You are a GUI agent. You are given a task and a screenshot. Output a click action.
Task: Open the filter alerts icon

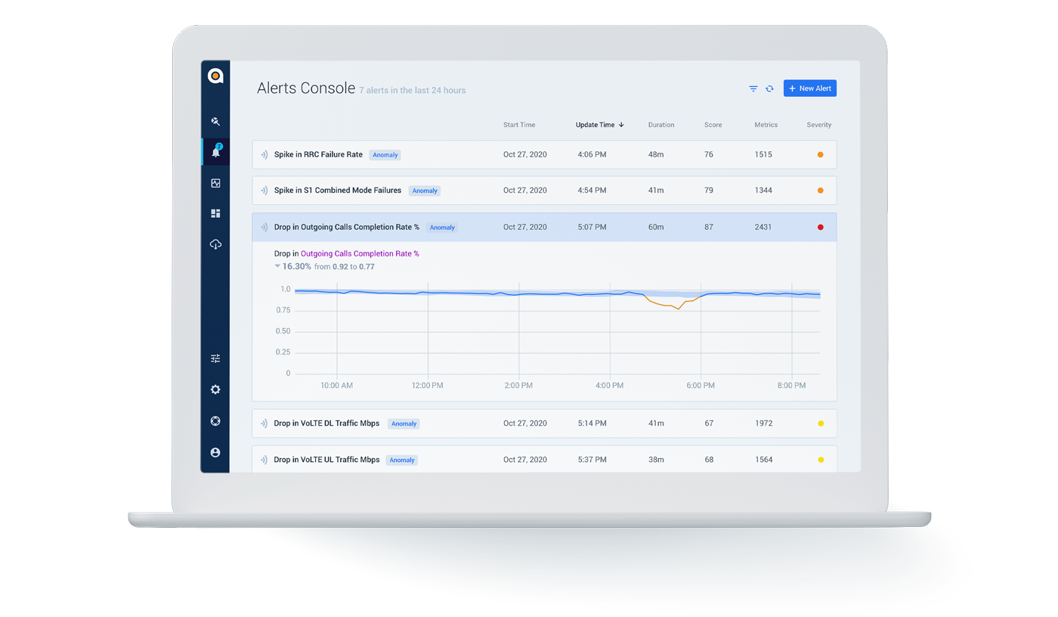tap(753, 88)
